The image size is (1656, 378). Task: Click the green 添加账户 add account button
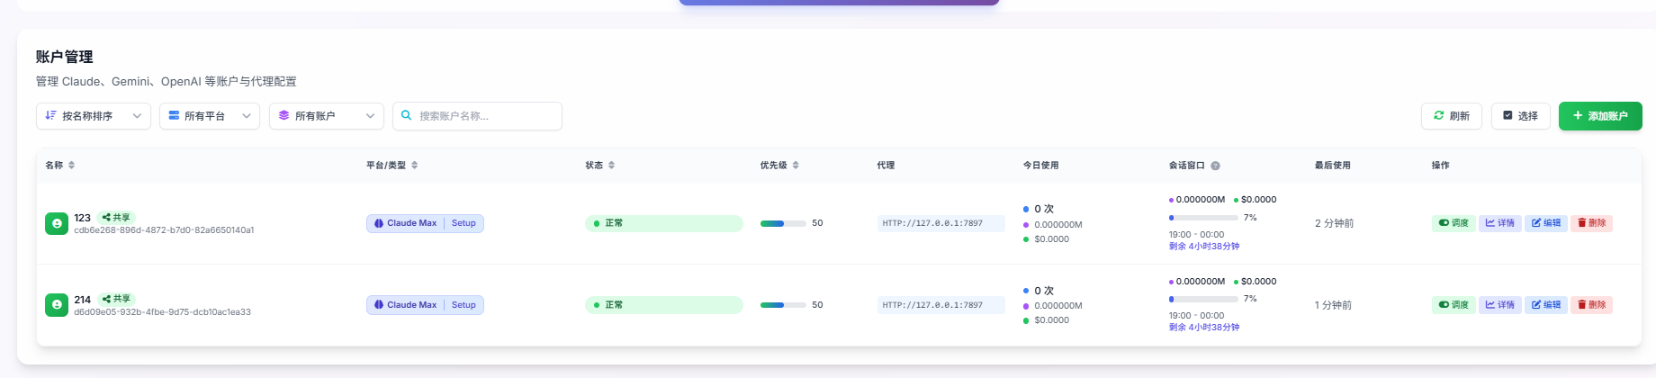pos(1600,116)
